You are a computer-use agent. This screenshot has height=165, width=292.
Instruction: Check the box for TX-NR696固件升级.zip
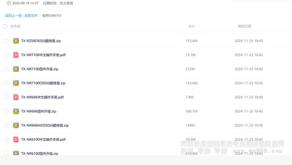pyautogui.click(x=6, y=111)
